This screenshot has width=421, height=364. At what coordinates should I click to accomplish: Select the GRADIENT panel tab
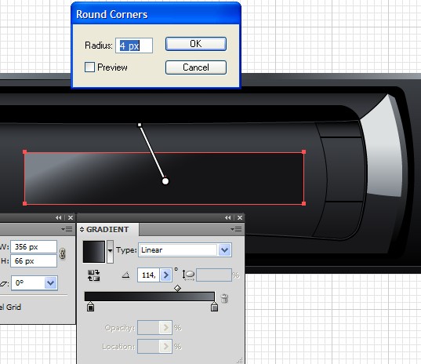[x=107, y=229]
